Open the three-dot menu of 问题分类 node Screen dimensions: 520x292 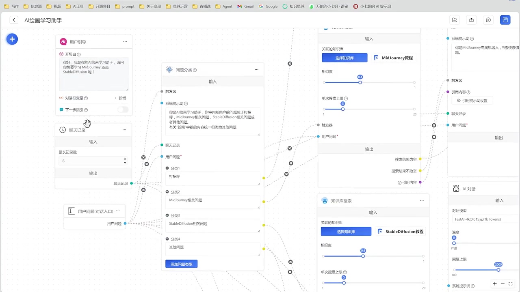(256, 69)
